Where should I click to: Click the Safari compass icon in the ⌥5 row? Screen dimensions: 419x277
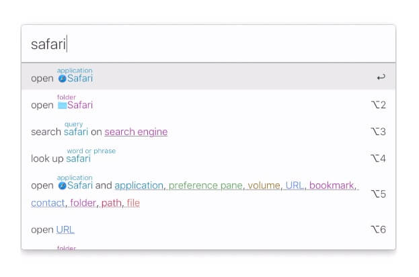tap(63, 186)
